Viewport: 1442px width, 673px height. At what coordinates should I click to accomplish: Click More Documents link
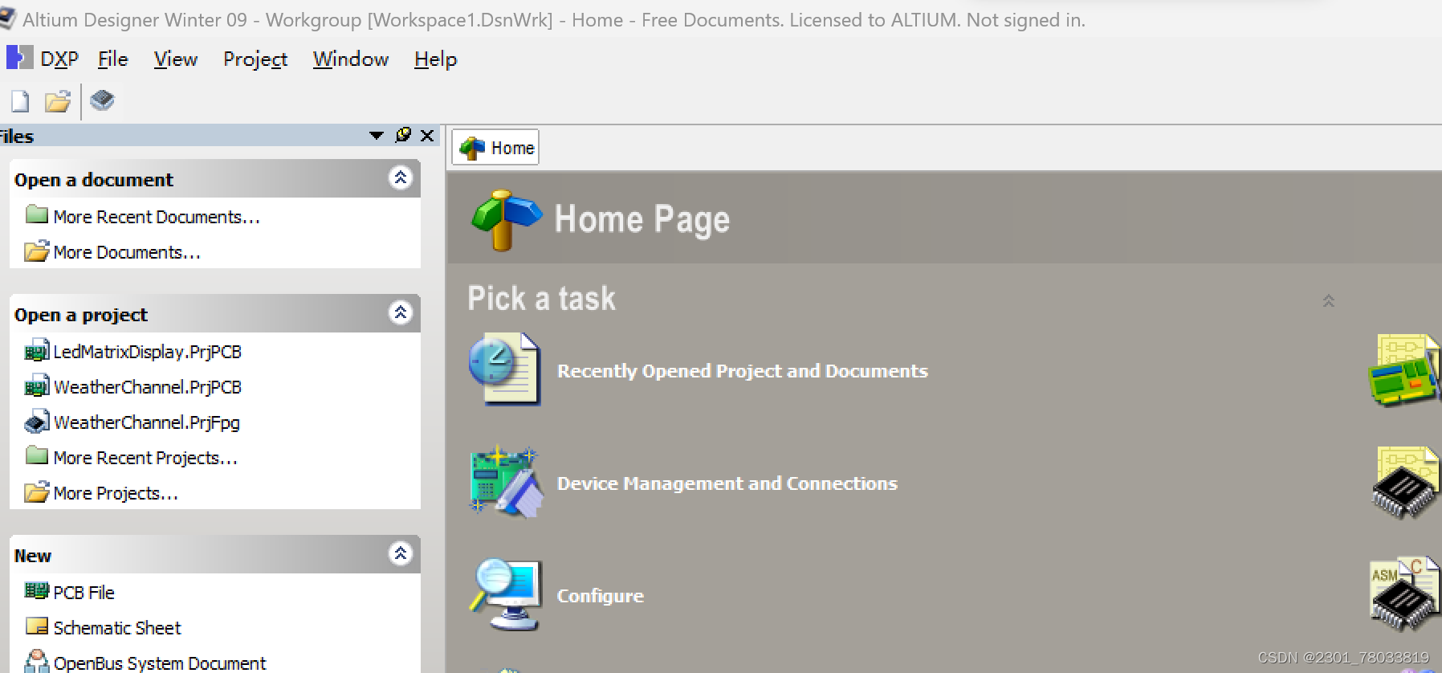127,252
